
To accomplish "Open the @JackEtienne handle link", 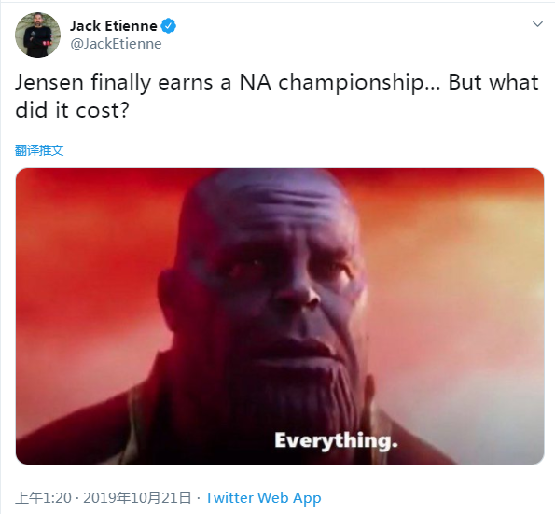I will [116, 44].
